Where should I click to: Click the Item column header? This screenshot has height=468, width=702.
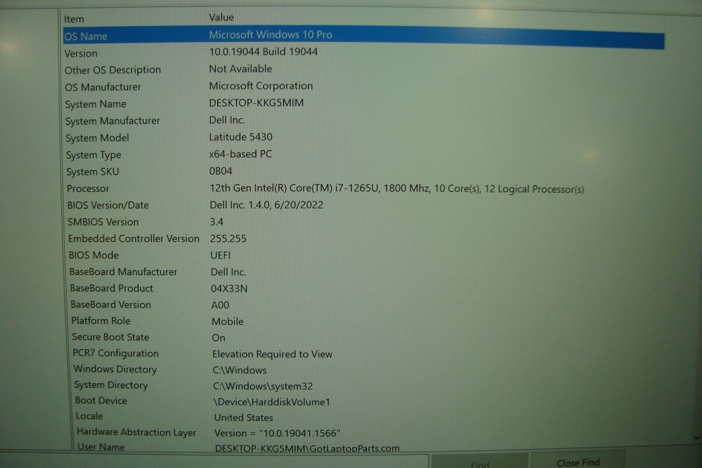click(74, 19)
